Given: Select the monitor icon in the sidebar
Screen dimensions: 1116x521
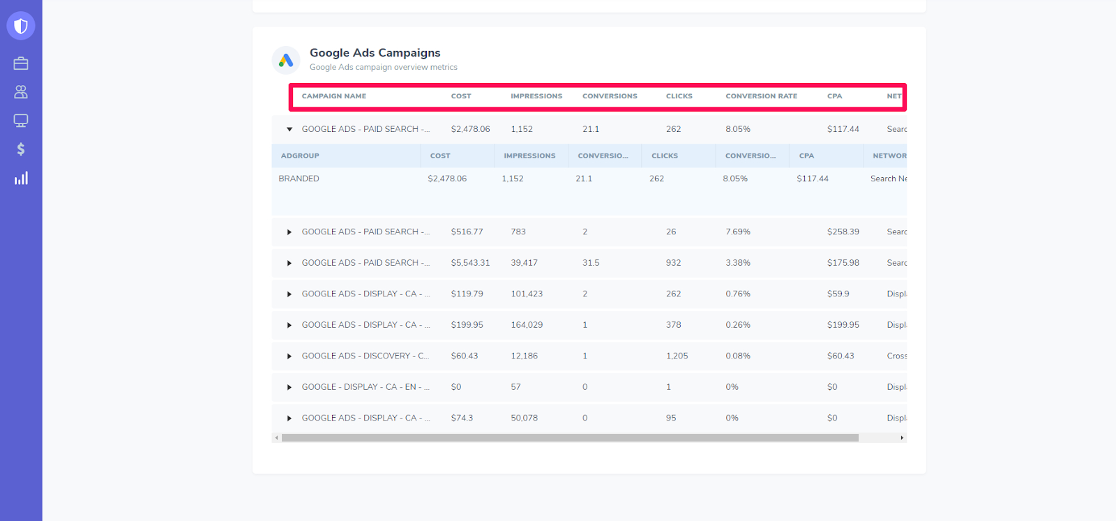Looking at the screenshot, I should pyautogui.click(x=21, y=121).
